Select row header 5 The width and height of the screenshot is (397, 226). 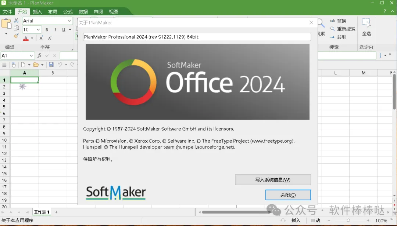tap(4, 107)
